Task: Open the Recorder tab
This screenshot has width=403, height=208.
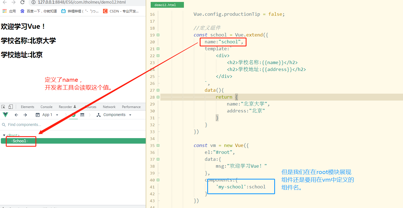Action: click(x=67, y=107)
